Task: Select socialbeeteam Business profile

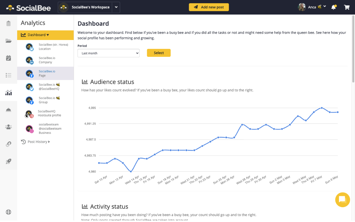Action: click(45, 129)
